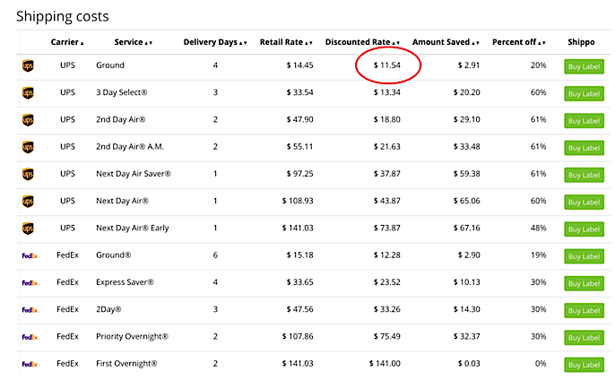Image resolution: width=615 pixels, height=380 pixels.
Task: Sort by Discounted Rate column header
Action: 362,42
